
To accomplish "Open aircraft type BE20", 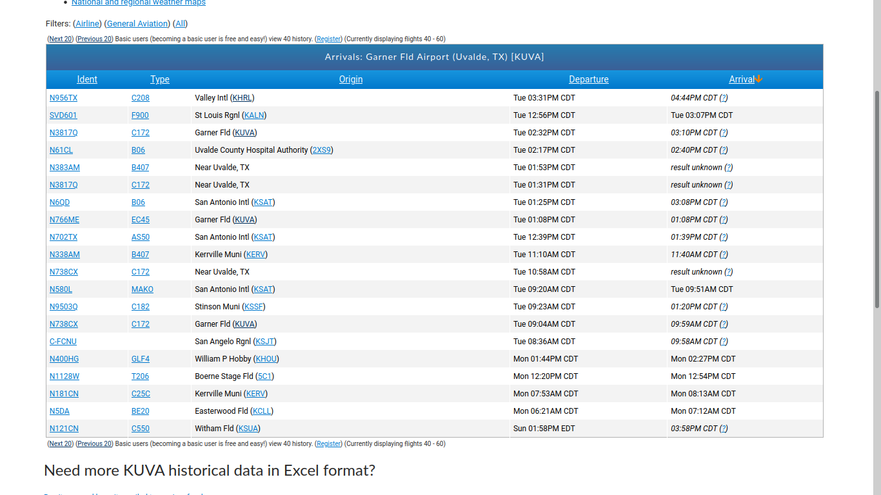I will click(141, 411).
